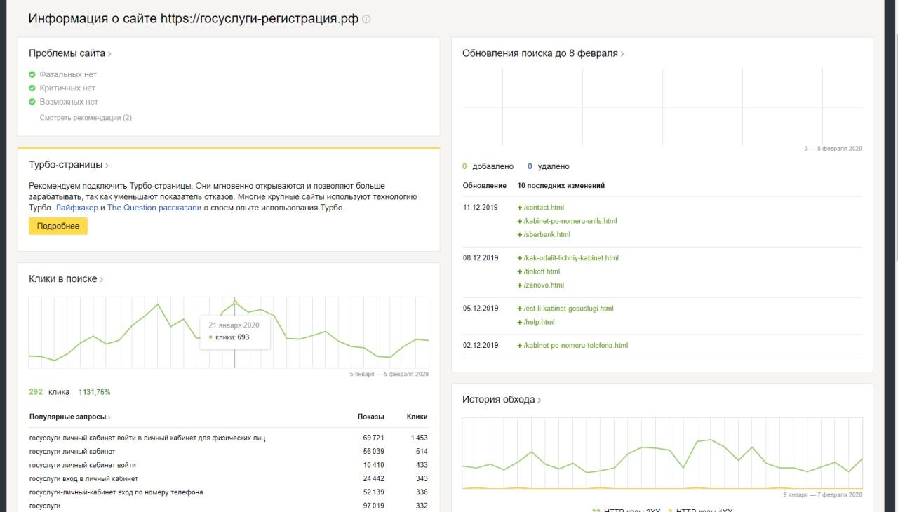This screenshot has height=512, width=898.
Task: Click the crawl history chart
Action: [x=662, y=453]
